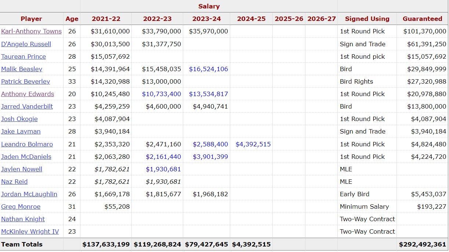Sort by 2024-25 salary column header
Image resolution: width=449 pixels, height=252 pixels.
coord(251,19)
